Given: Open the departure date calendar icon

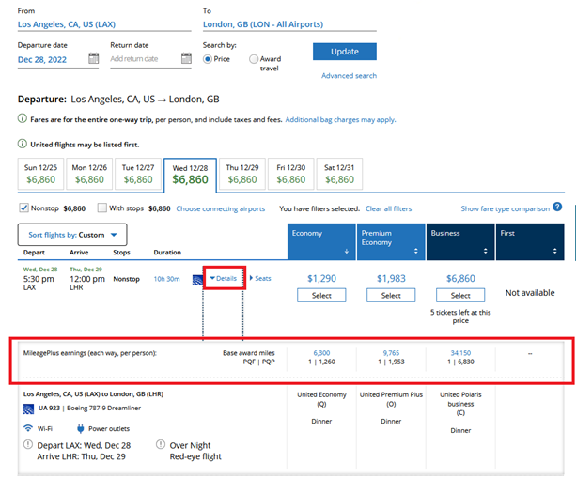Looking at the screenshot, I should (x=94, y=58).
